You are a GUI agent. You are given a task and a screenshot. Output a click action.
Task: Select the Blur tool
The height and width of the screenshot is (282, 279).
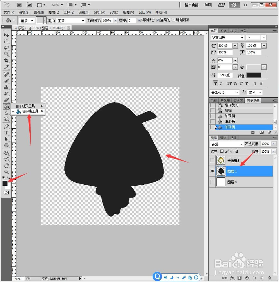(6, 113)
